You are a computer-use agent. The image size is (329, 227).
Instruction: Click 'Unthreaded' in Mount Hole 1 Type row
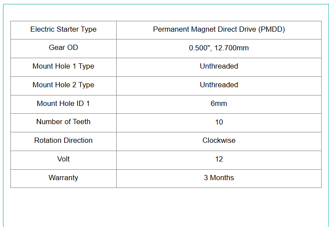219,66
